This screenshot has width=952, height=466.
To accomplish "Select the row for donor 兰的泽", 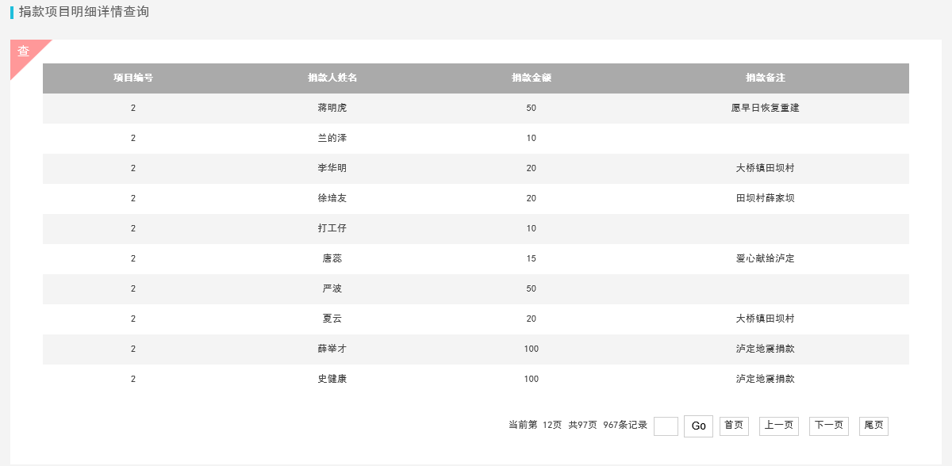I will pos(476,138).
